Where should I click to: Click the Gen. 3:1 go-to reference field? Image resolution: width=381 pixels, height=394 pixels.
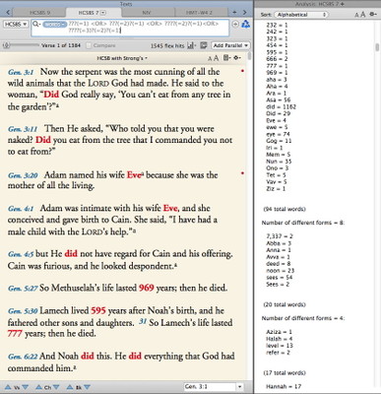coord(210,387)
